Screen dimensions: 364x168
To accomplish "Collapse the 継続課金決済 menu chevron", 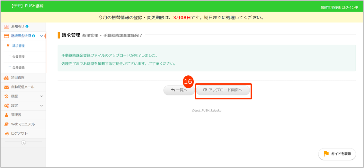I will coord(41,36).
